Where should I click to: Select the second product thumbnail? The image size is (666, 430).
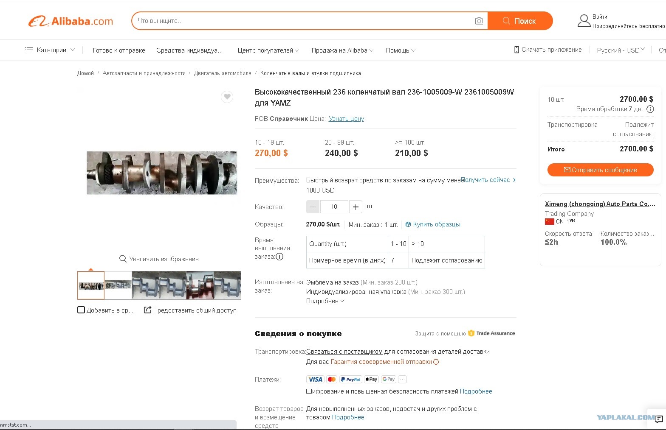pos(118,285)
